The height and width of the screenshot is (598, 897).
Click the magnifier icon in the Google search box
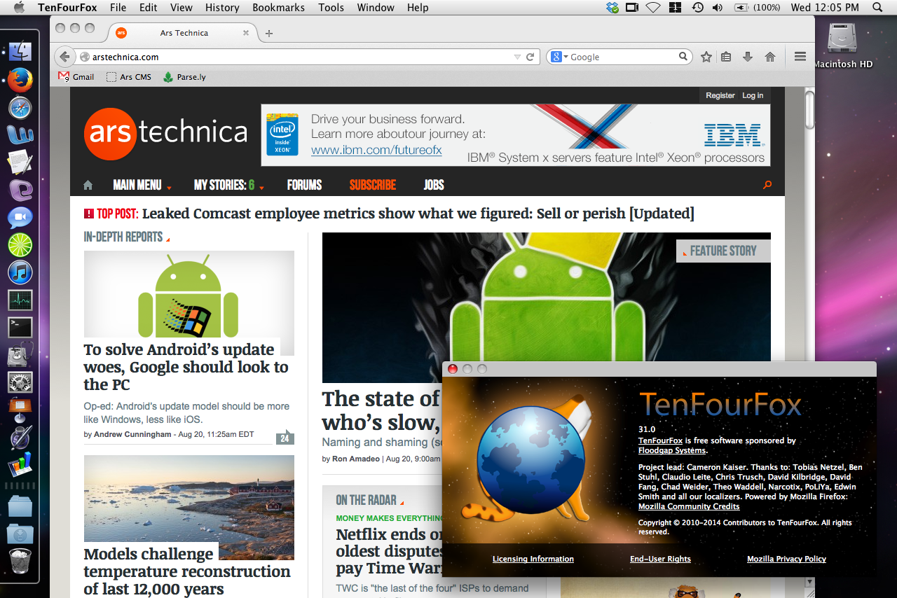pos(683,57)
